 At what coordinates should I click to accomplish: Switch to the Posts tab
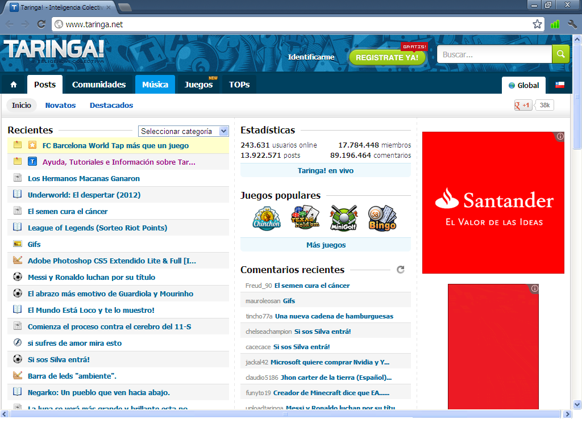[45, 85]
